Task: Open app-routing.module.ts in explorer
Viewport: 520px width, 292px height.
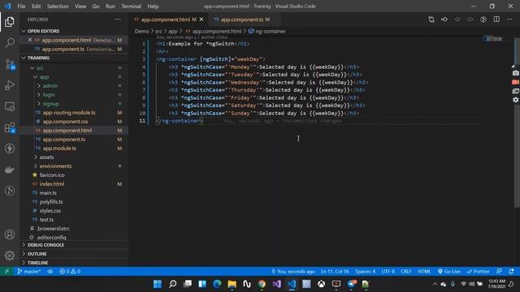Action: (69, 113)
